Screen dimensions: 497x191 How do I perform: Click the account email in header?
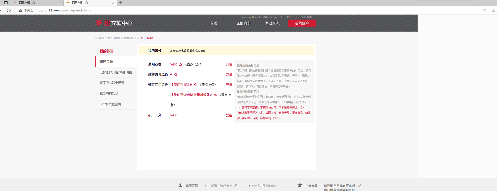[258, 17]
